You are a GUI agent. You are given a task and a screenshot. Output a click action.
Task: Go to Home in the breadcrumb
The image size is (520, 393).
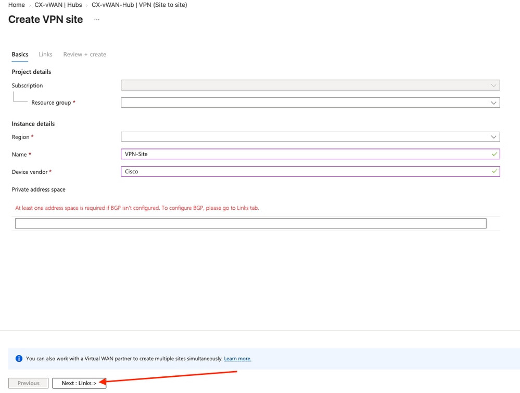click(x=17, y=5)
